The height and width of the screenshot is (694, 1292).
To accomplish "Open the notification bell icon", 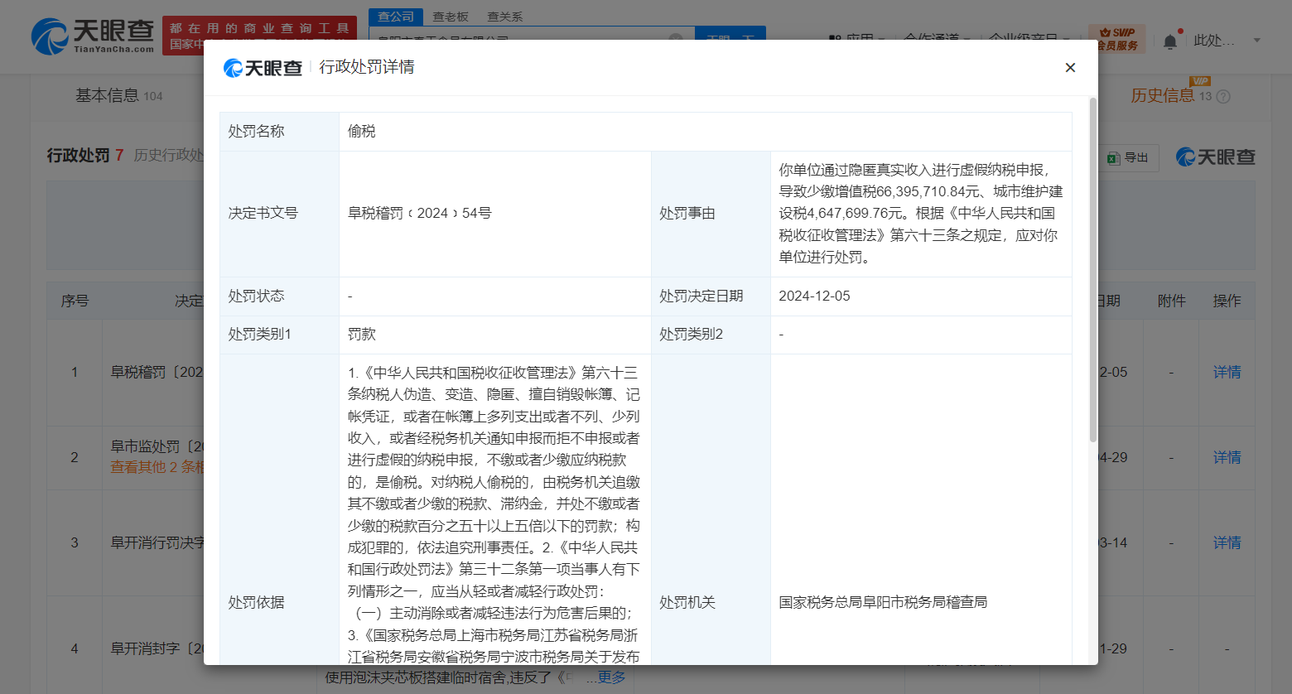I will (x=1169, y=41).
